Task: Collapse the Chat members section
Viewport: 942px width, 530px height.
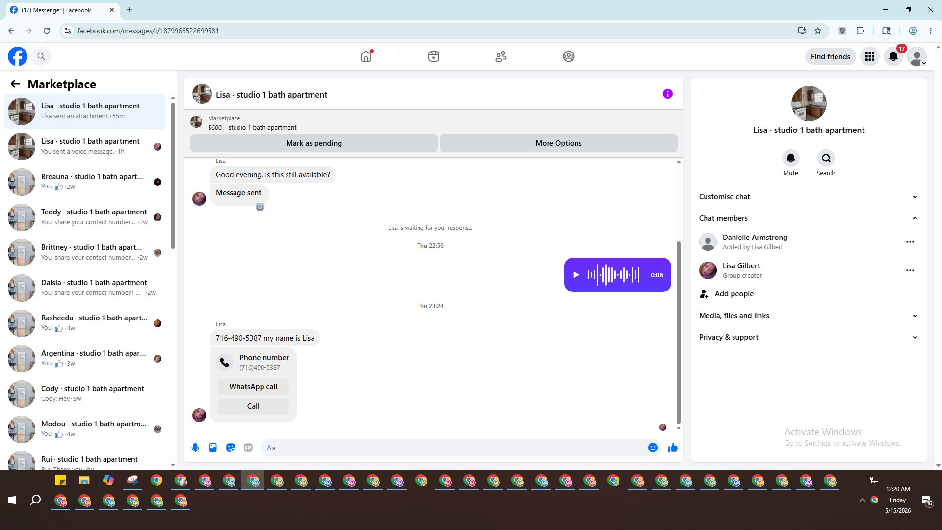Action: click(x=809, y=218)
